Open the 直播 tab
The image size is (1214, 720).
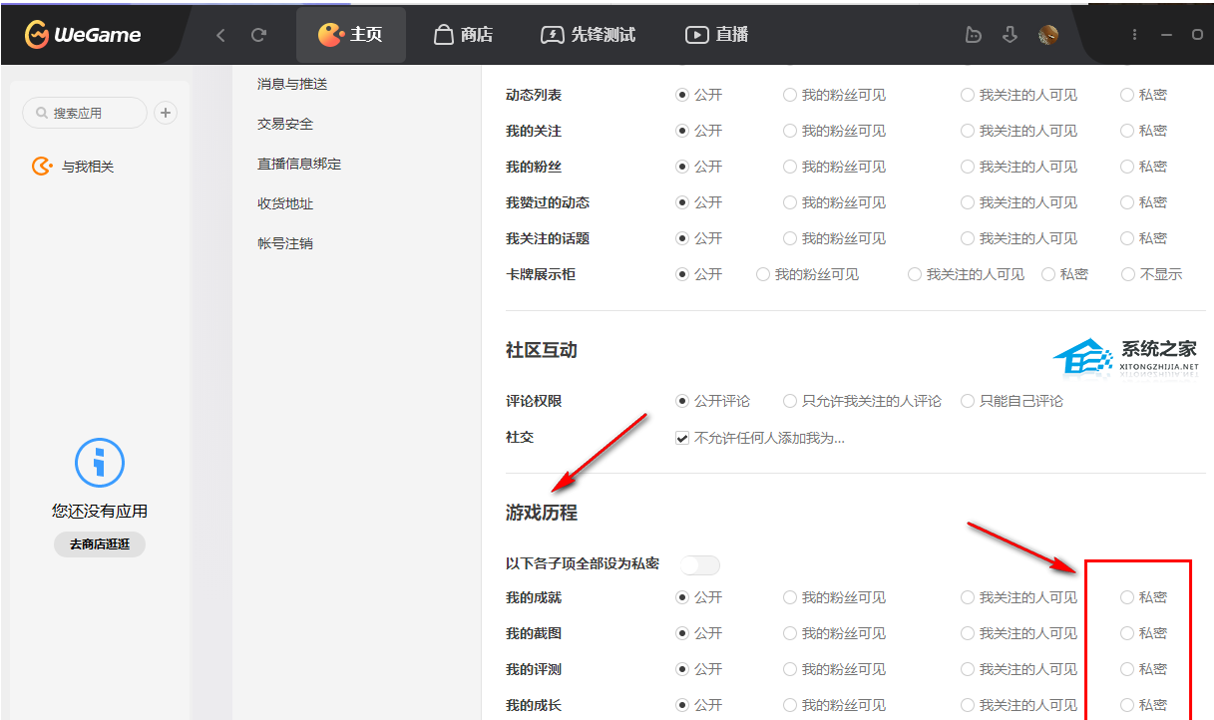[x=717, y=35]
